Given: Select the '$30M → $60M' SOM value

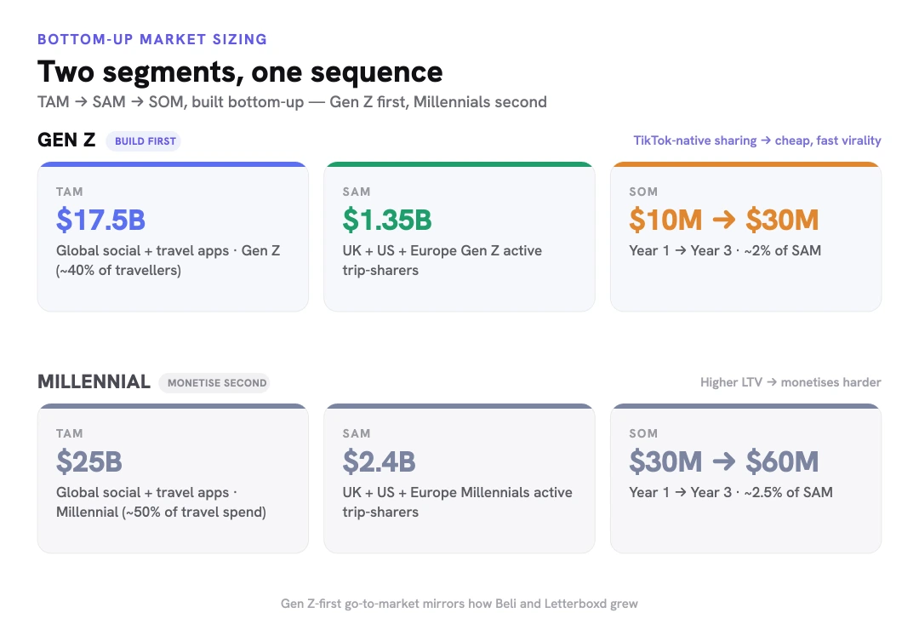Looking at the screenshot, I should (x=724, y=461).
